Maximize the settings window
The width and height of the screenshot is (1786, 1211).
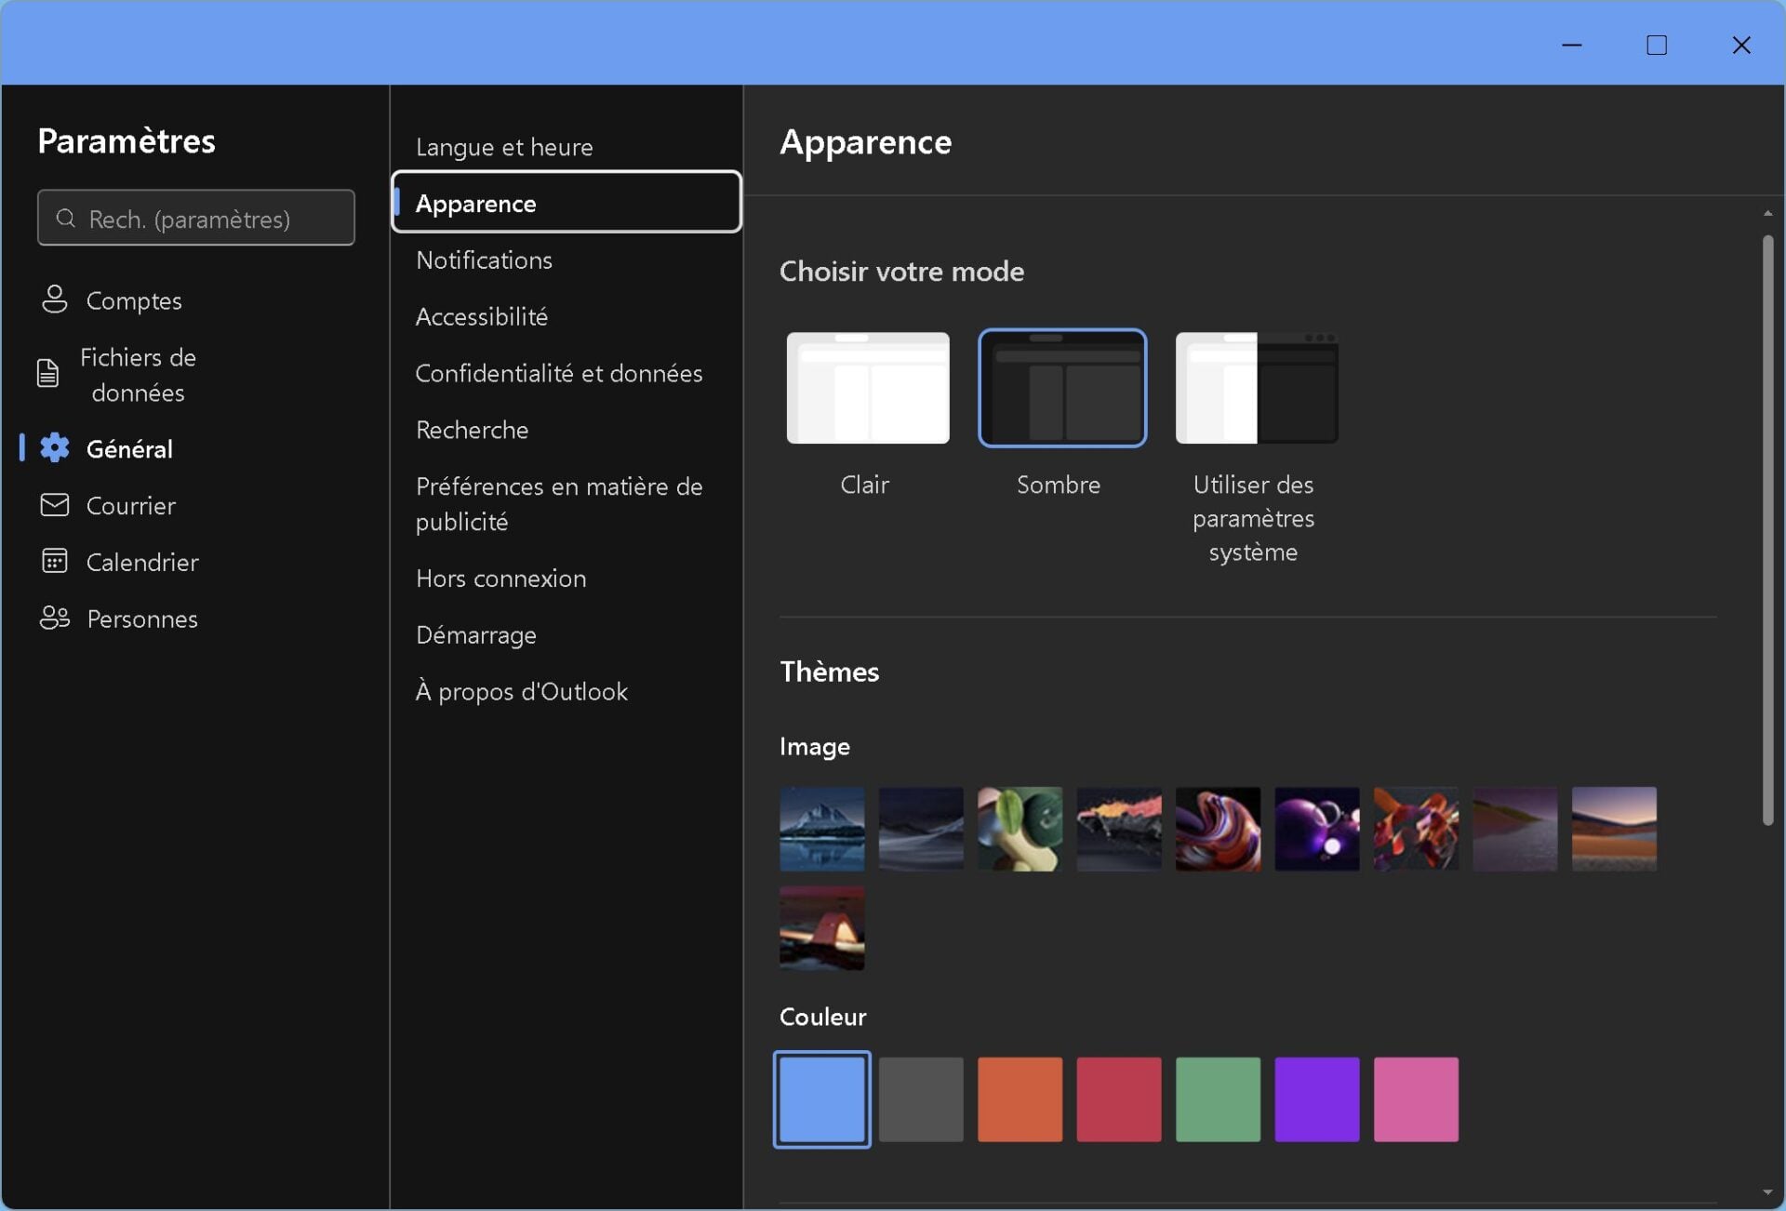click(1657, 45)
